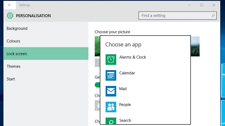Open the Start settings page
225x126 pixels.
tap(46, 79)
